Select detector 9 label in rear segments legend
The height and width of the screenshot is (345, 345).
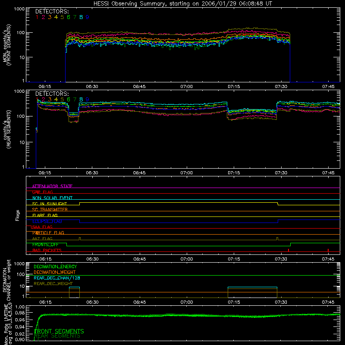pyautogui.click(x=88, y=100)
